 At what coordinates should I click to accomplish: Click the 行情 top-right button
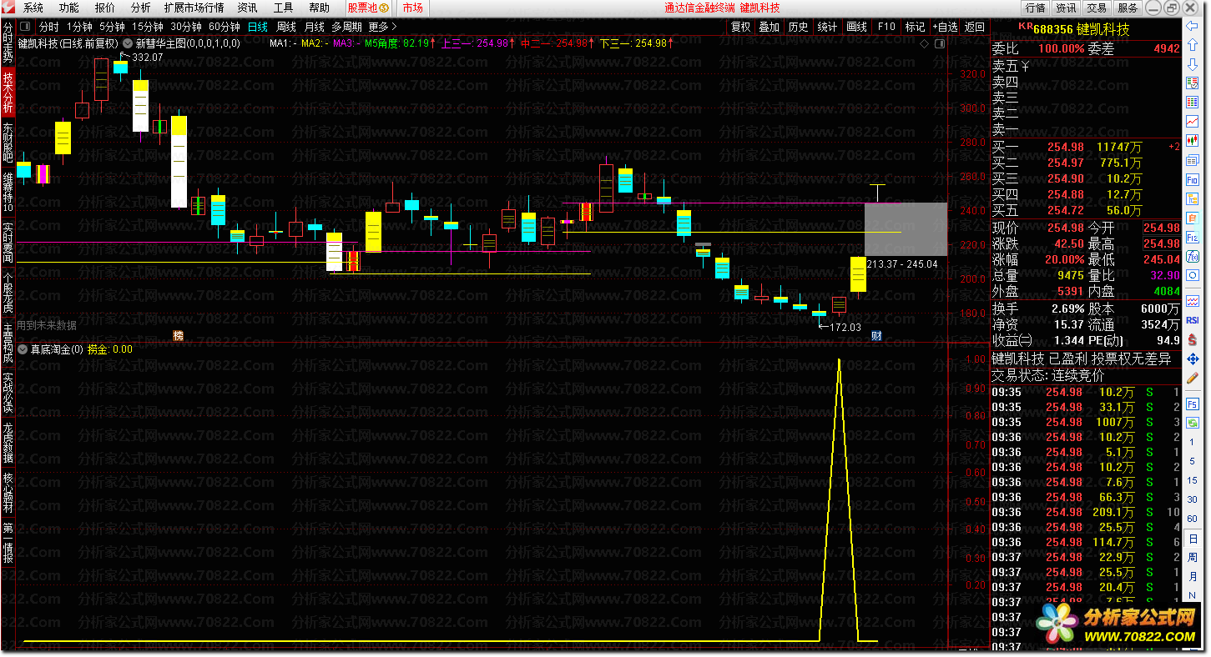[x=1035, y=8]
